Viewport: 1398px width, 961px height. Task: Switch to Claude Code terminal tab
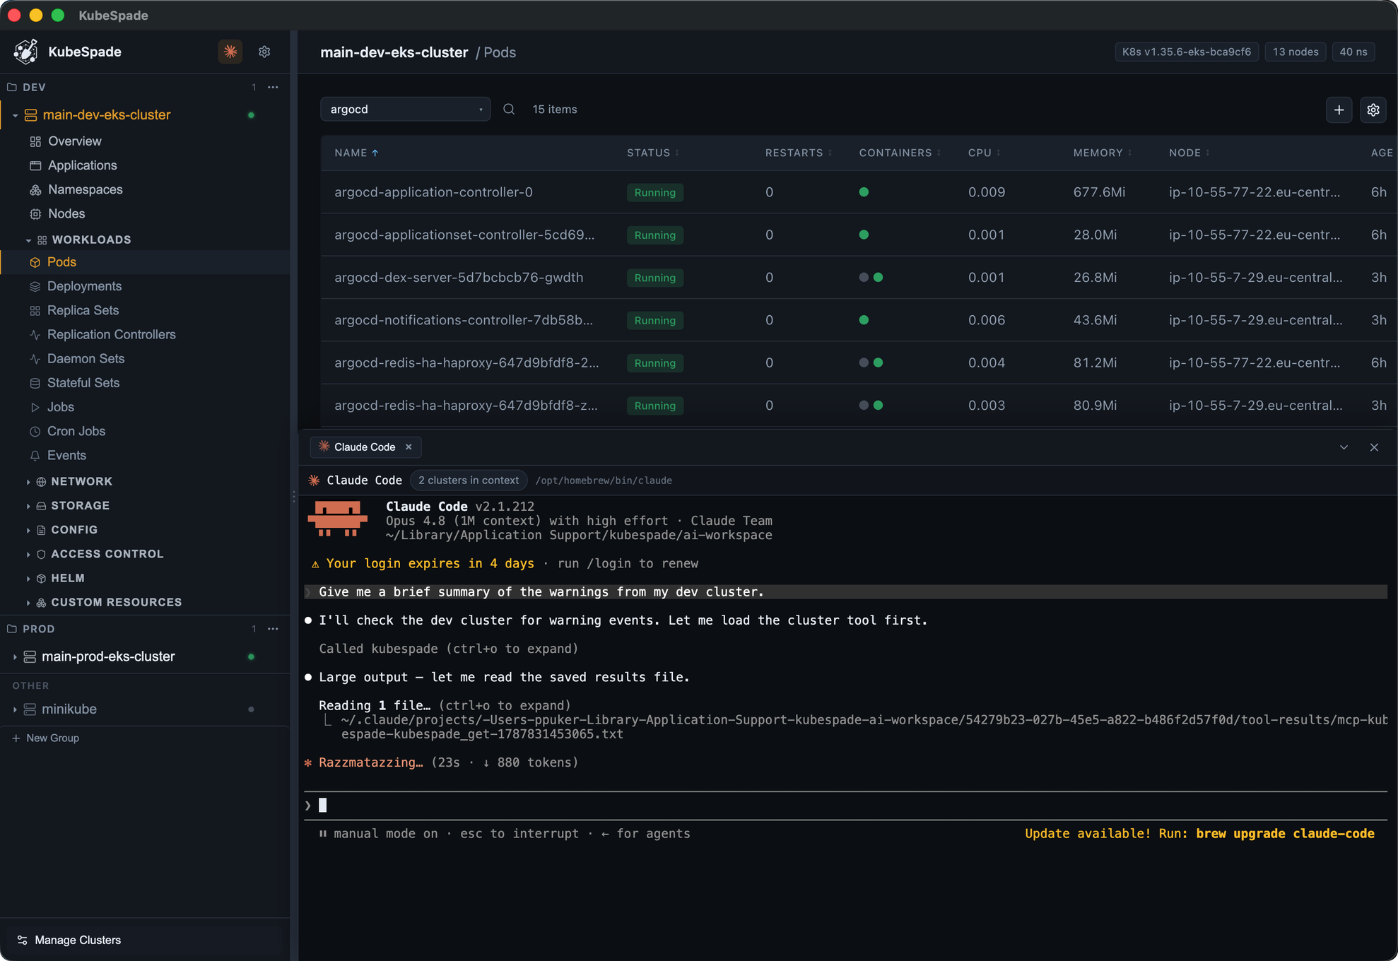click(x=365, y=447)
